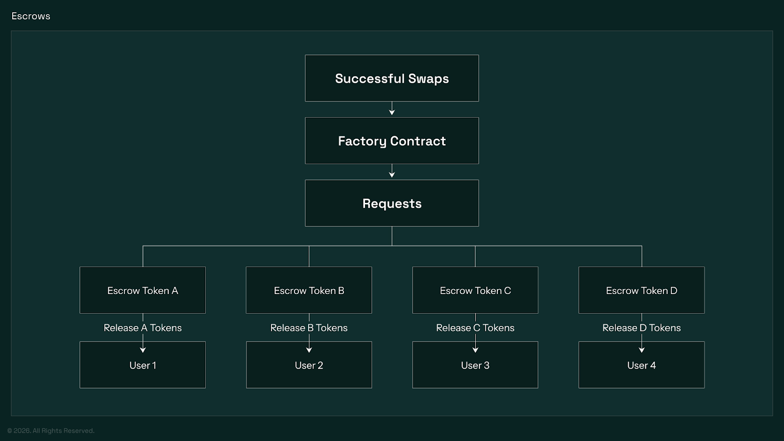
Task: Click the All Rights Reserved footer text
Action: click(x=51, y=431)
